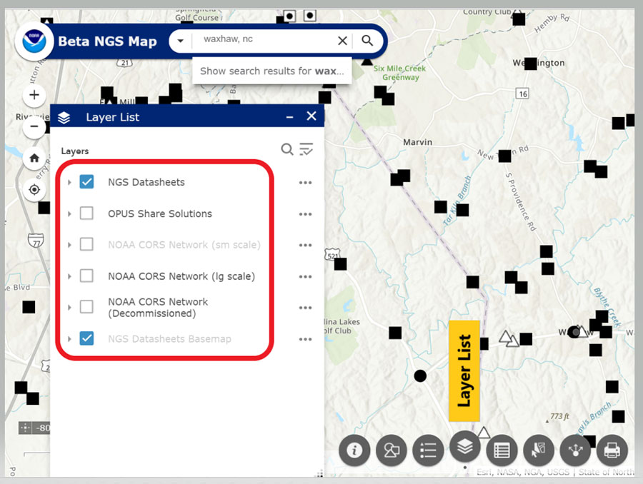This screenshot has height=484, width=643.
Task: Click the search box containing waxhaw, nc
Action: [x=264, y=41]
